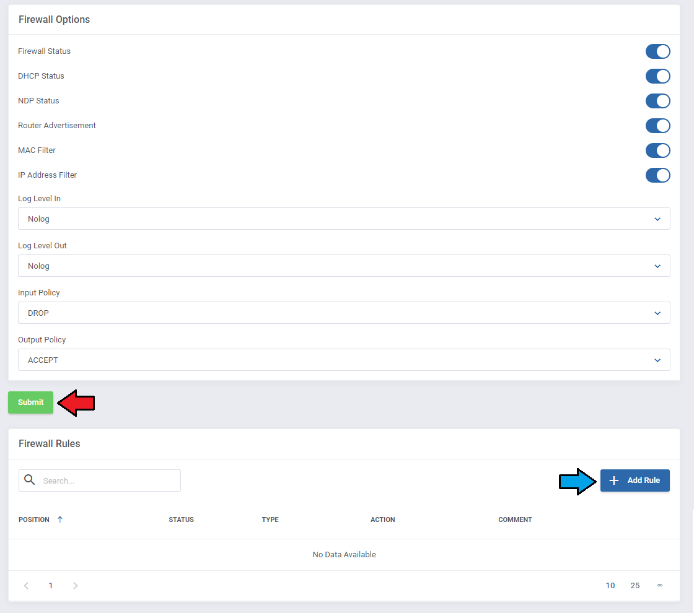Click the ACTION column header
The height and width of the screenshot is (613, 694).
383,520
